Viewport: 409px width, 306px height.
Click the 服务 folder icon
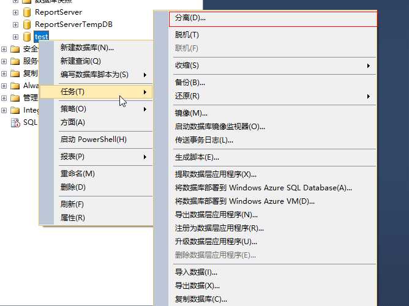click(x=15, y=61)
